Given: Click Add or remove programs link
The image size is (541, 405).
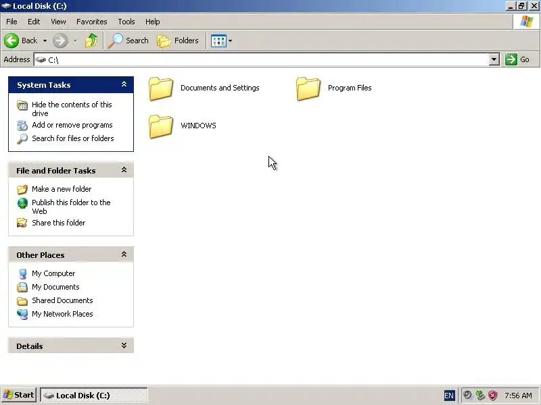Looking at the screenshot, I should (x=72, y=125).
